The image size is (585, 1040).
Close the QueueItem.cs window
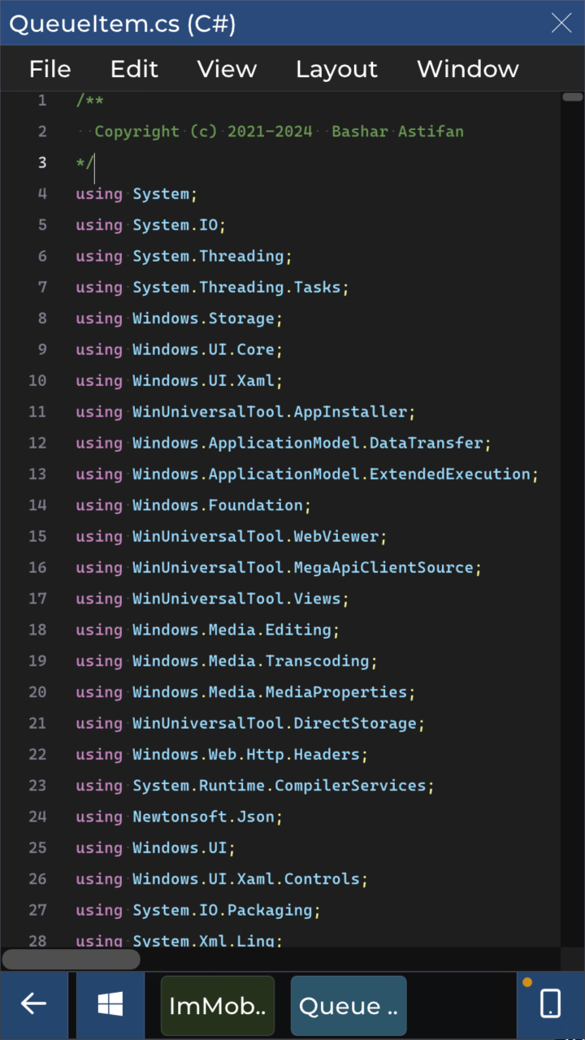point(561,23)
